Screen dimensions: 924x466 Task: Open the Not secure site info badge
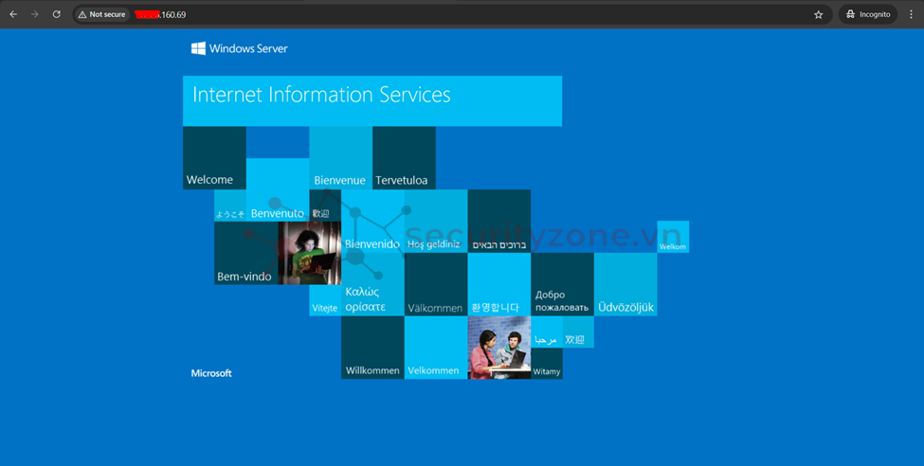coord(102,14)
